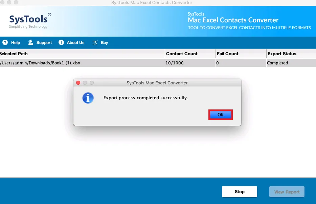Open the Help menu label

[x=16, y=43]
